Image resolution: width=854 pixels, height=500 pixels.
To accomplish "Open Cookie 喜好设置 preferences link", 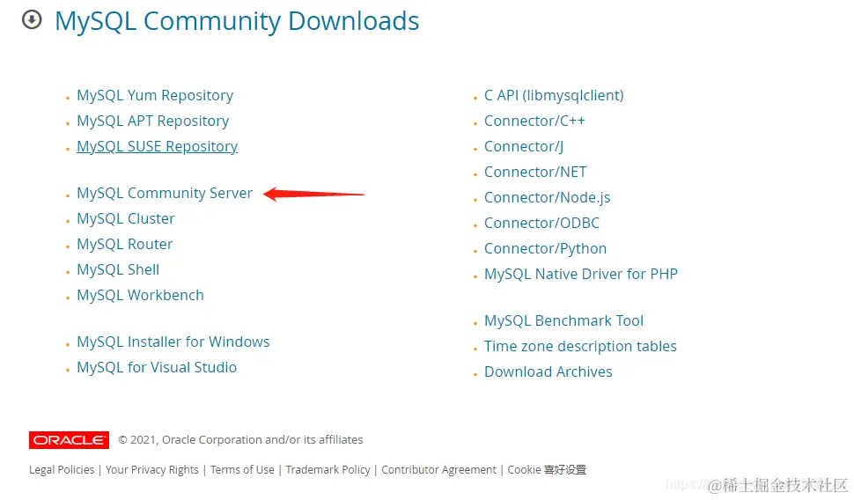I will click(547, 469).
